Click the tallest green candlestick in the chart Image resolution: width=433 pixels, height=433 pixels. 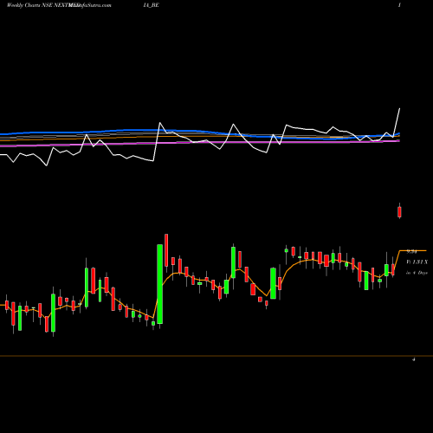[x=159, y=284]
